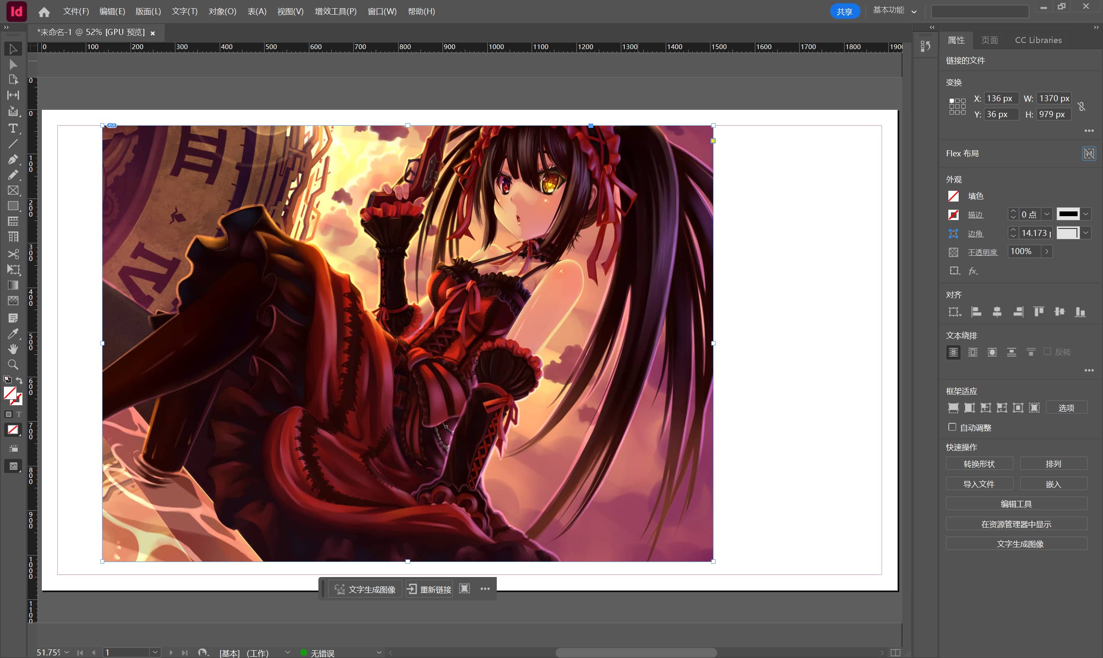This screenshot has width=1103, height=658.
Task: Select the Type tool
Action: tap(13, 129)
